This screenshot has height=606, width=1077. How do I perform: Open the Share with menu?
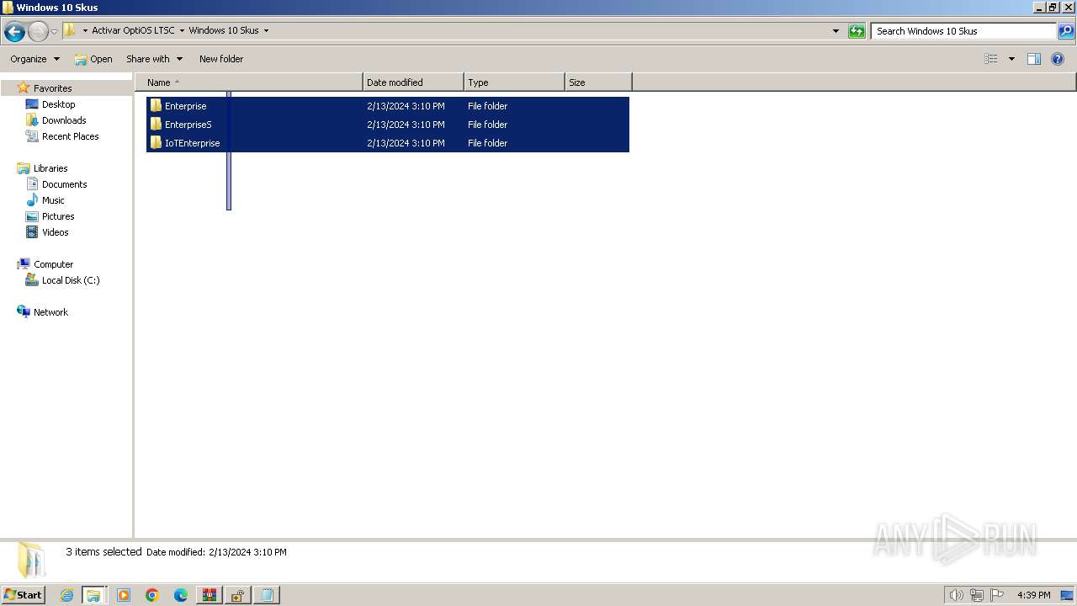pos(154,59)
